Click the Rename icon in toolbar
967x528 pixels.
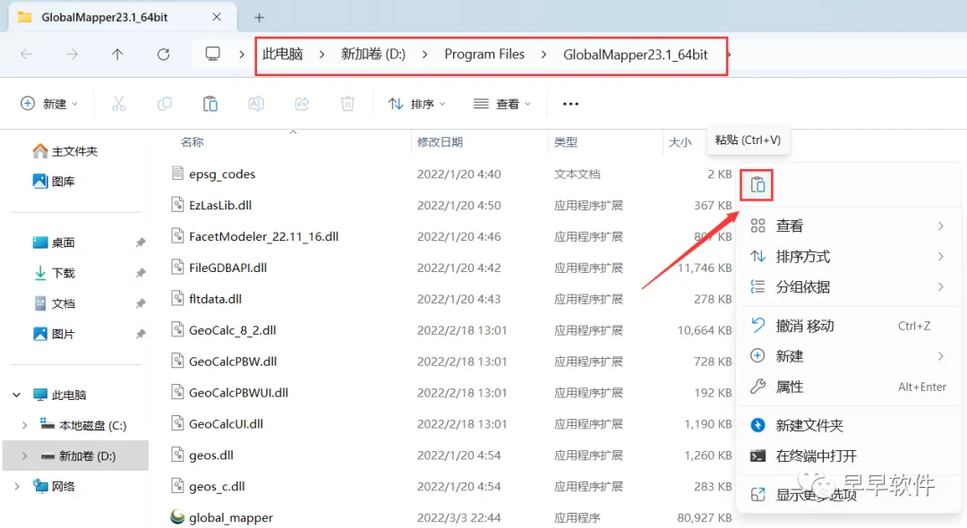point(256,104)
